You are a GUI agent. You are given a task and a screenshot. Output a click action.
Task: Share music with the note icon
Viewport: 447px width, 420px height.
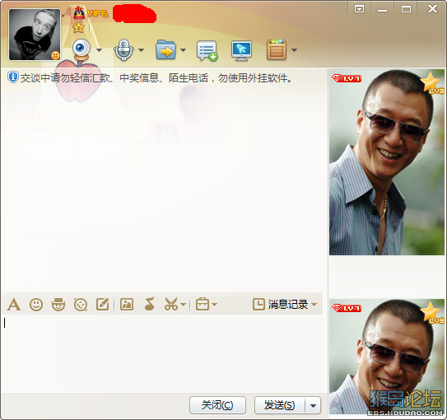pos(149,304)
